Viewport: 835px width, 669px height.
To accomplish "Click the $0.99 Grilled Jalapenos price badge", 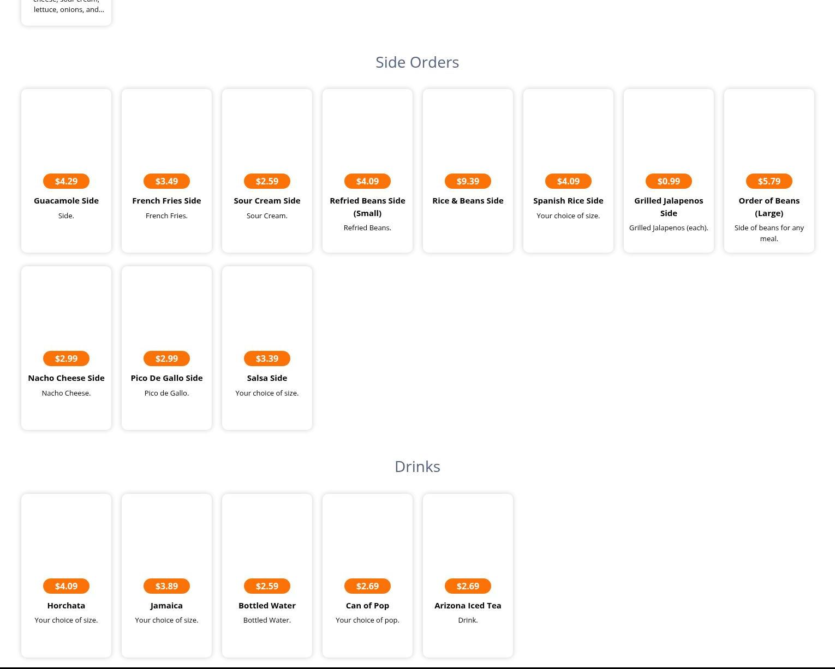I will (x=669, y=181).
